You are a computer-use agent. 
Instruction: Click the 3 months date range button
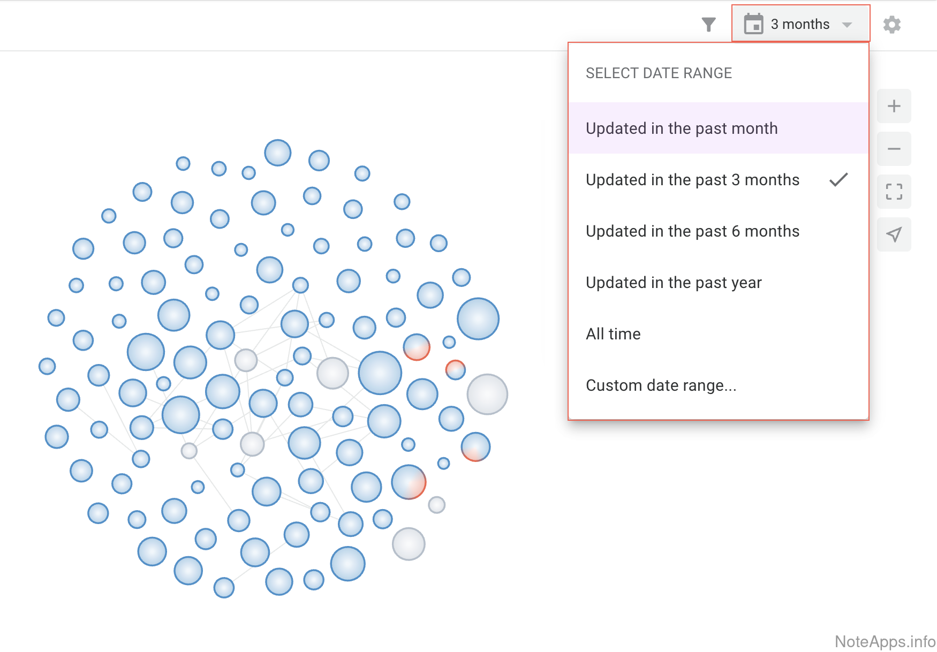[800, 24]
